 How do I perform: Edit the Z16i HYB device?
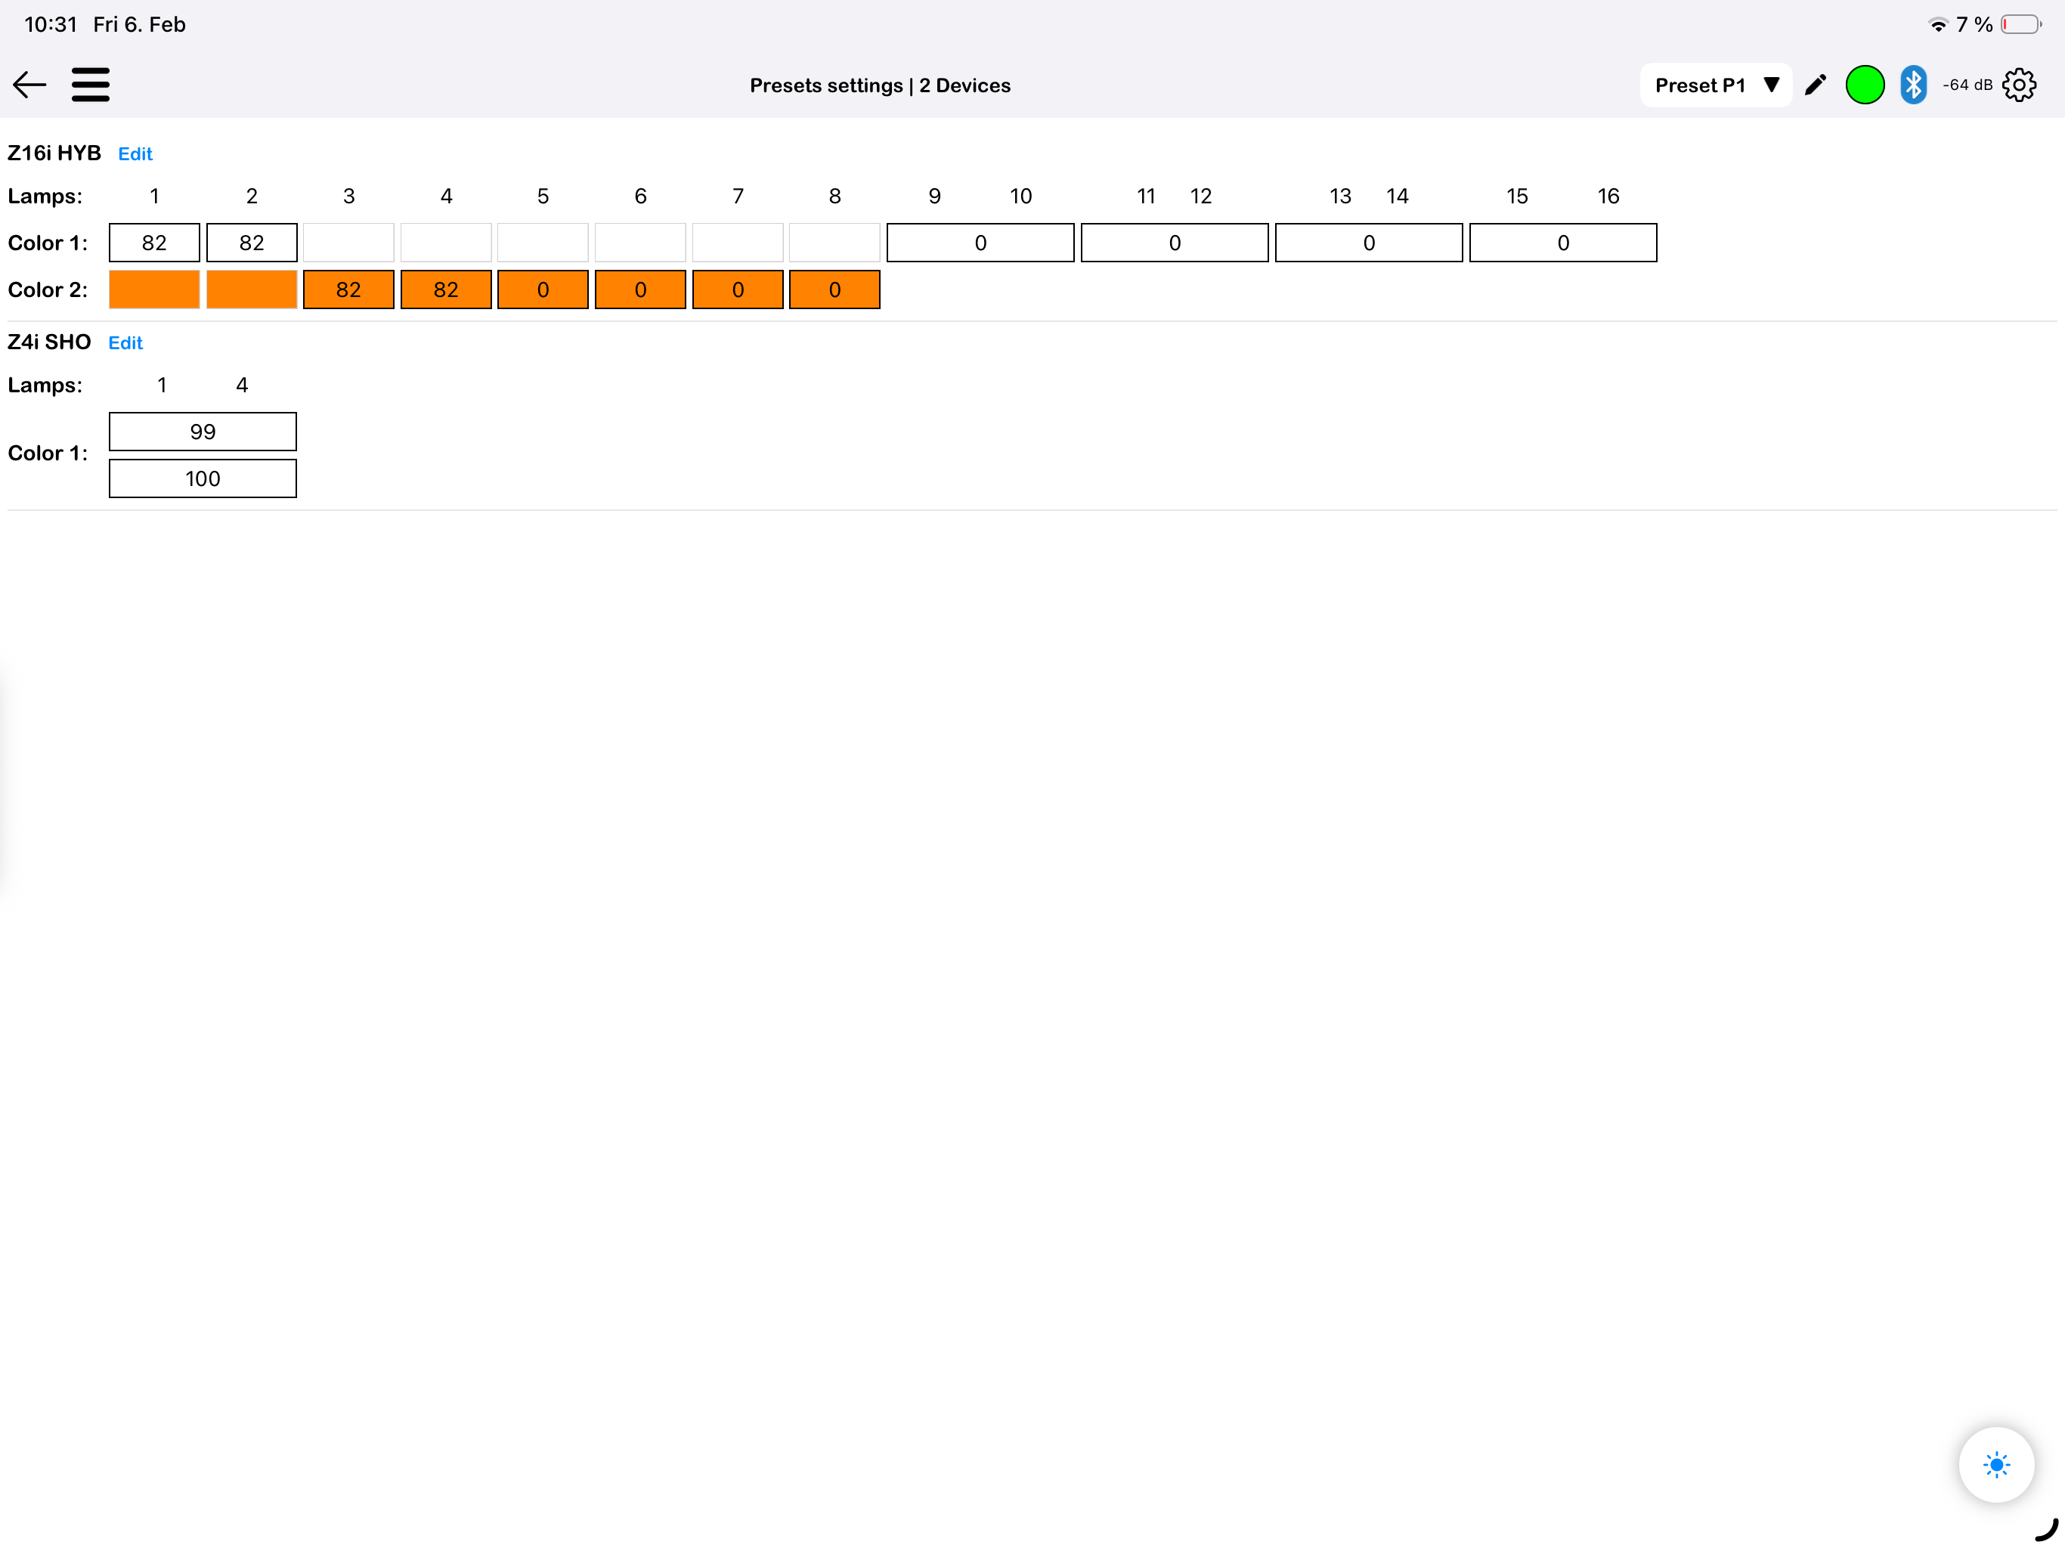coord(135,154)
